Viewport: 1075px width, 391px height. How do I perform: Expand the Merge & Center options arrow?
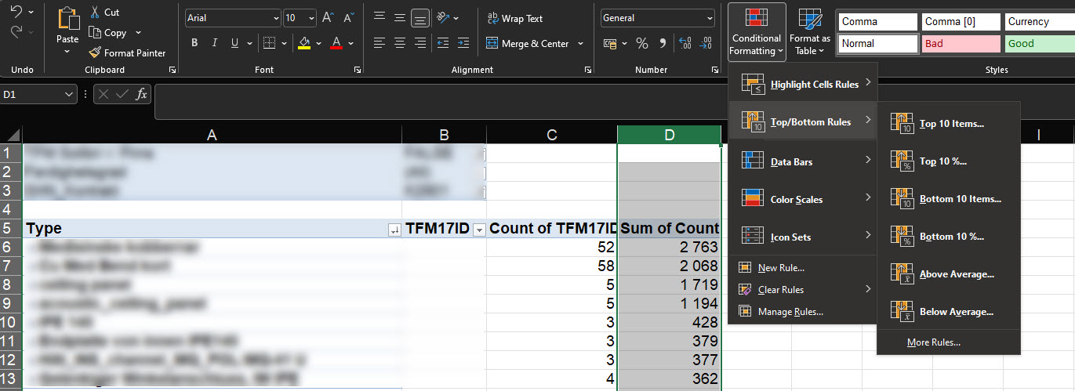(x=580, y=44)
